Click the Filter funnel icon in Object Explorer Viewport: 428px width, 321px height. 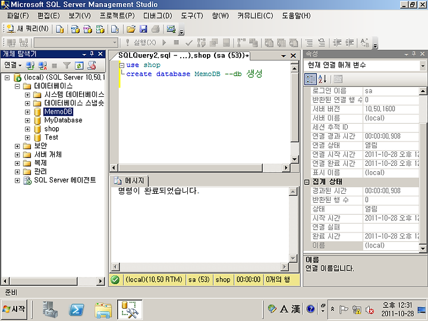(67, 65)
